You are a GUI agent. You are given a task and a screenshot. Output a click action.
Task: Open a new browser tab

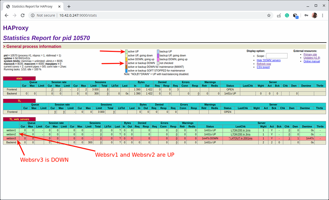(x=69, y=7)
